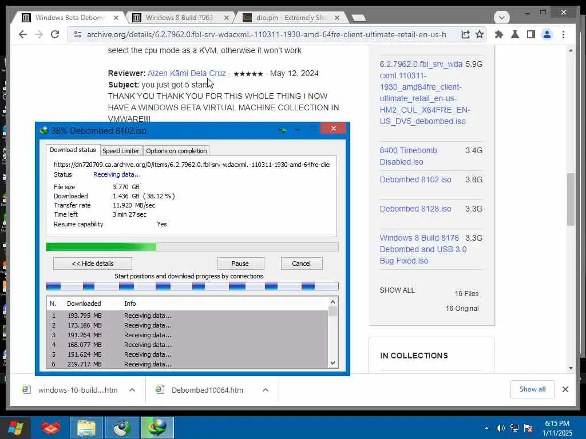586x439 pixels.
Task: Open Chrome three-dot menu
Action: click(563, 34)
